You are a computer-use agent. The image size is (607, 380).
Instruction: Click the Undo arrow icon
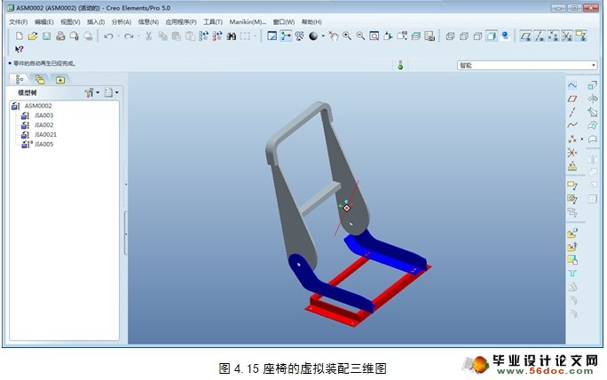tap(109, 36)
